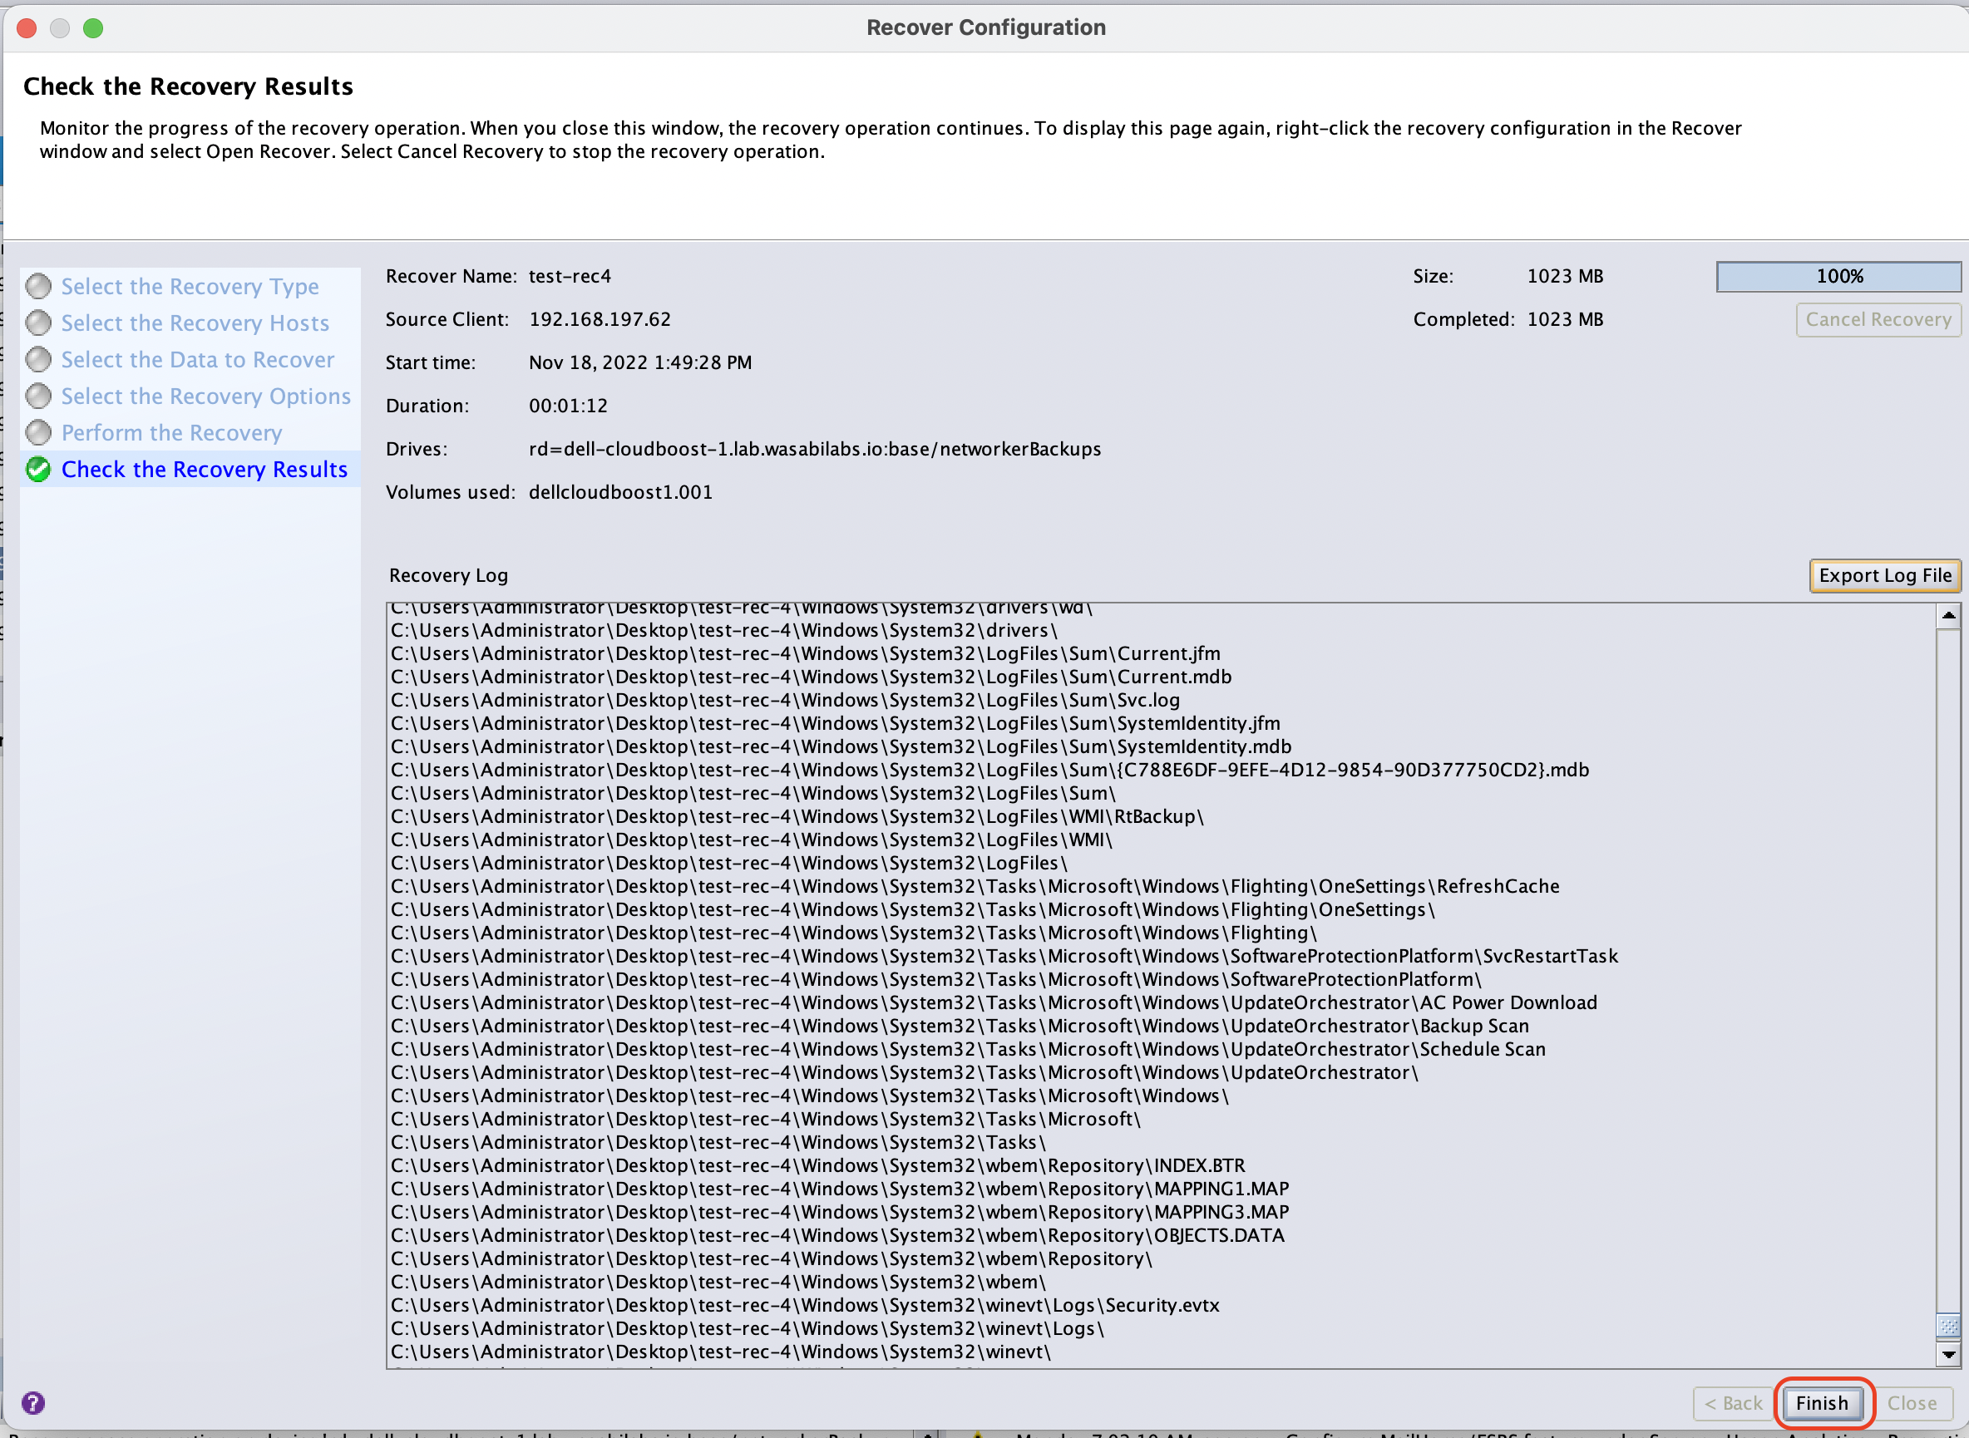Image resolution: width=1969 pixels, height=1438 pixels.
Task: Click log line ending OneSettings\RefreshCache
Action: [x=975, y=886]
